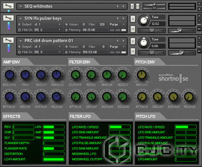Open Purge dropdown for PRC c64 drum pattern 01
The height and width of the screenshot is (167, 202).
click(x=123, y=46)
